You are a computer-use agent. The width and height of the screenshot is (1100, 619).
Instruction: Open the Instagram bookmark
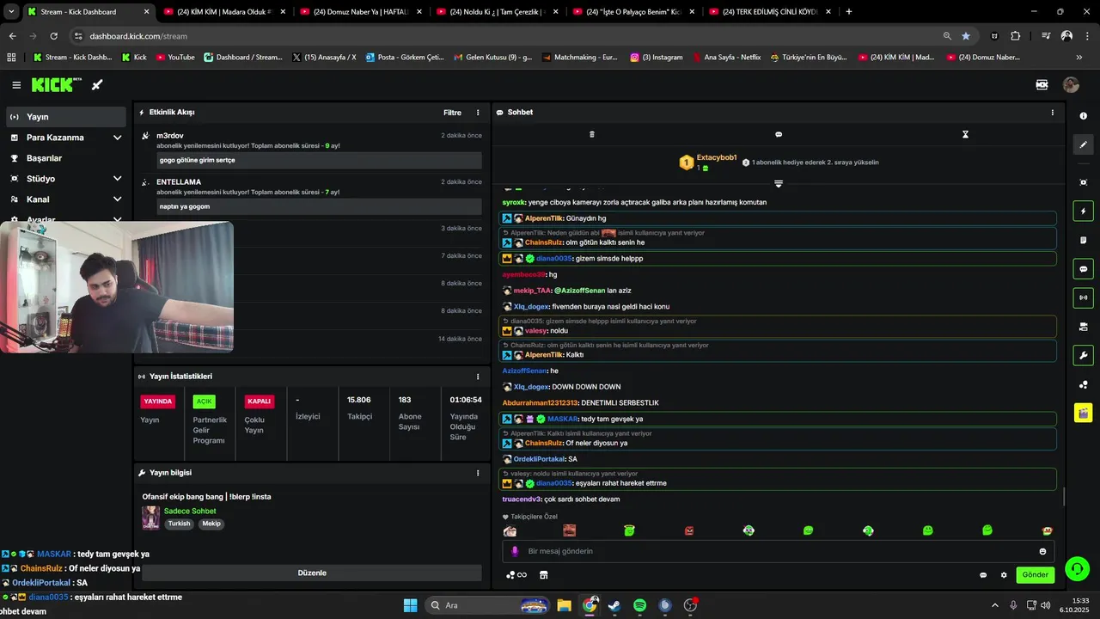coord(657,57)
